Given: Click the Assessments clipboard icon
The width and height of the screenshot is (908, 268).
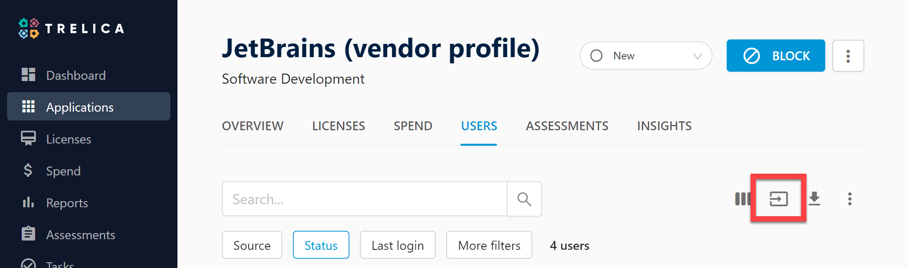Looking at the screenshot, I should (28, 233).
